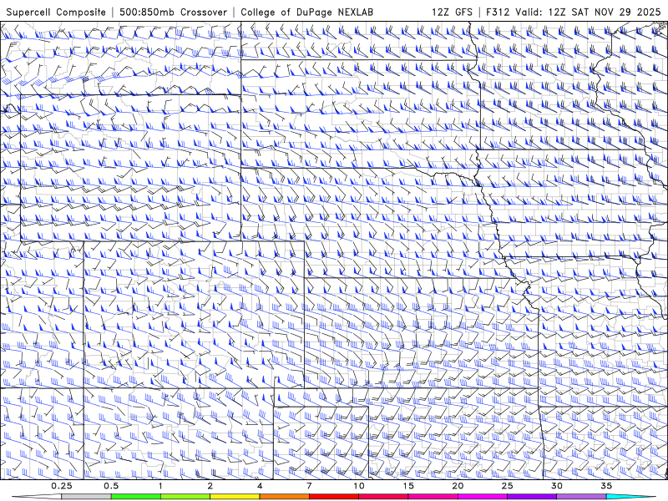Click the legend value 30

557,486
